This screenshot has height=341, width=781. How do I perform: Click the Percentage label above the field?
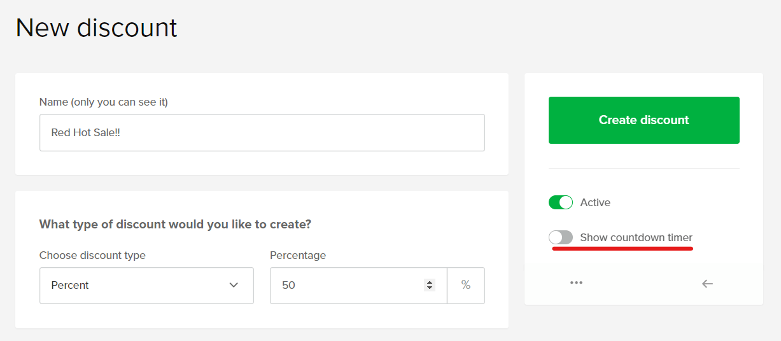(298, 255)
